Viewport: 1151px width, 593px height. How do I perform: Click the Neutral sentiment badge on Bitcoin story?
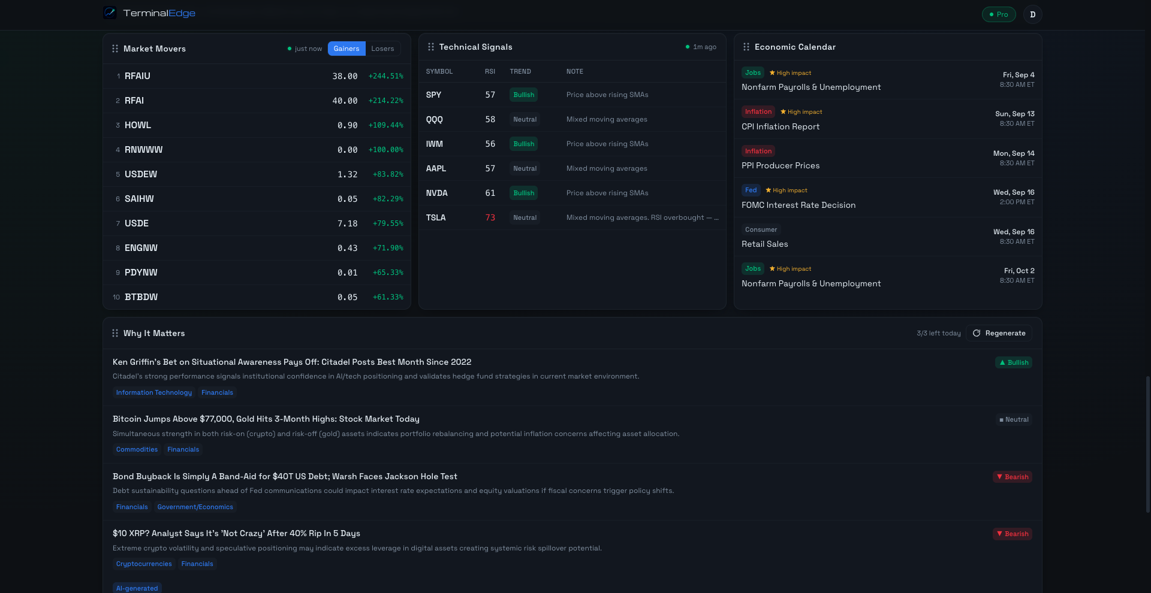(1014, 419)
